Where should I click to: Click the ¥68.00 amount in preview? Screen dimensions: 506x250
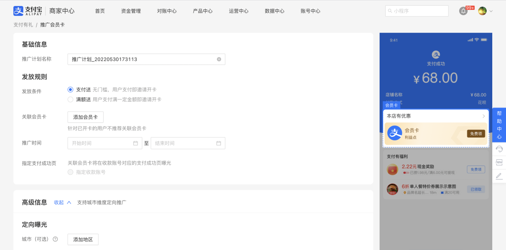(x=435, y=78)
